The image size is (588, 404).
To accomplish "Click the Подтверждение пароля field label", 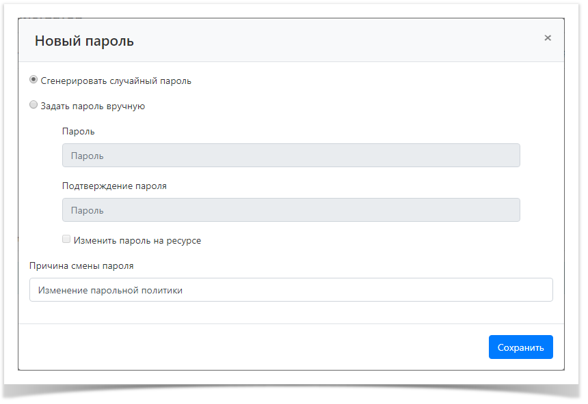I will [x=114, y=186].
